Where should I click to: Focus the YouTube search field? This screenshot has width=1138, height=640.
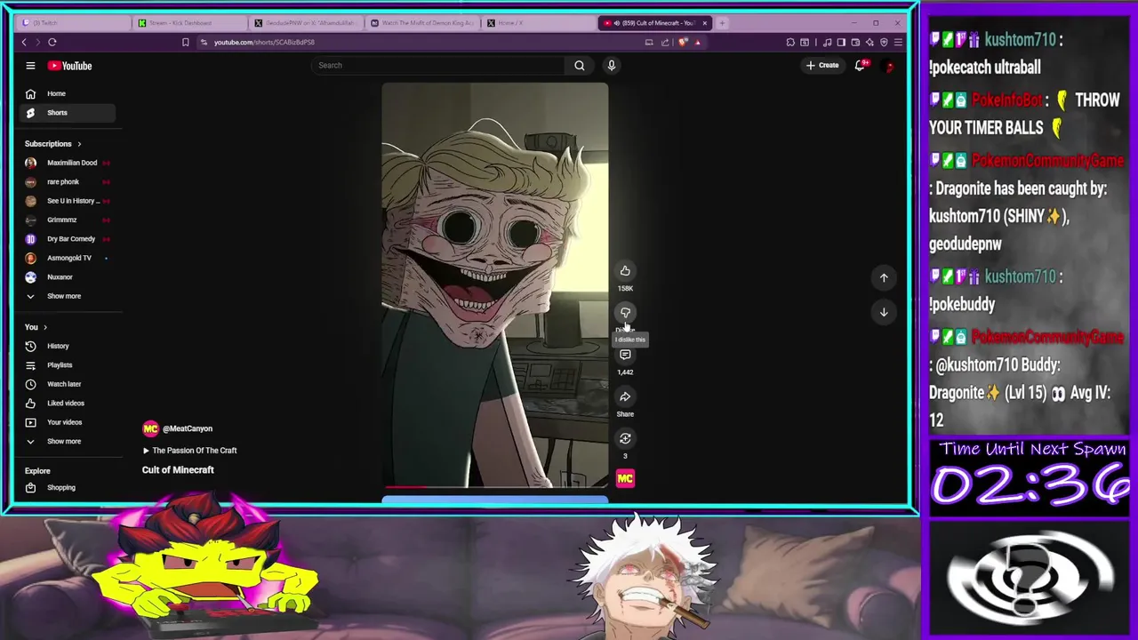[x=438, y=65]
